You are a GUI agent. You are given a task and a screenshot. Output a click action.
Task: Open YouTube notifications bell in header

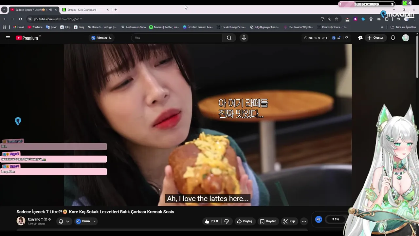393,38
